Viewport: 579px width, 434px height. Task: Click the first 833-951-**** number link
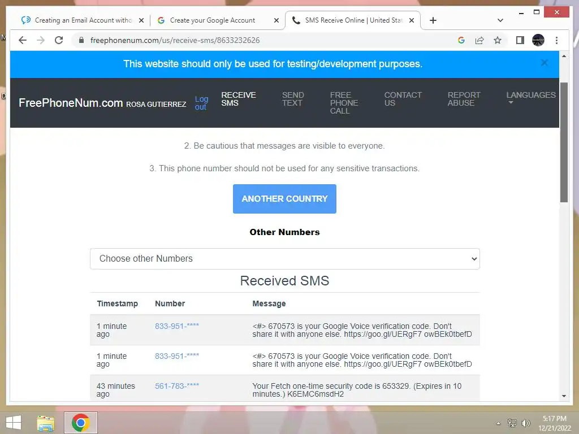[177, 326]
